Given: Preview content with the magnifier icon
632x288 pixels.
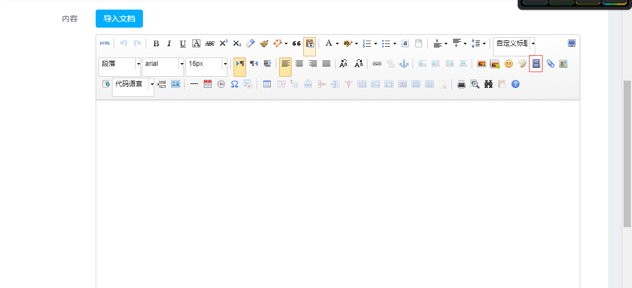Looking at the screenshot, I should 475,84.
